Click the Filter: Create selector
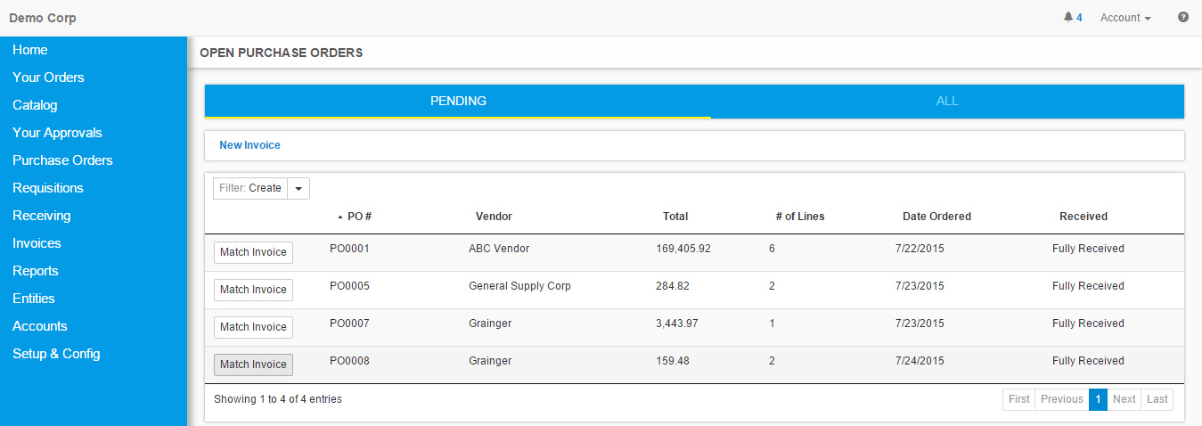The height and width of the screenshot is (426, 1202). (x=250, y=188)
